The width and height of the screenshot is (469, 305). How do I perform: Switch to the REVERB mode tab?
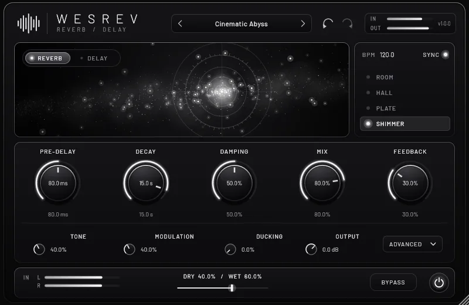click(48, 58)
